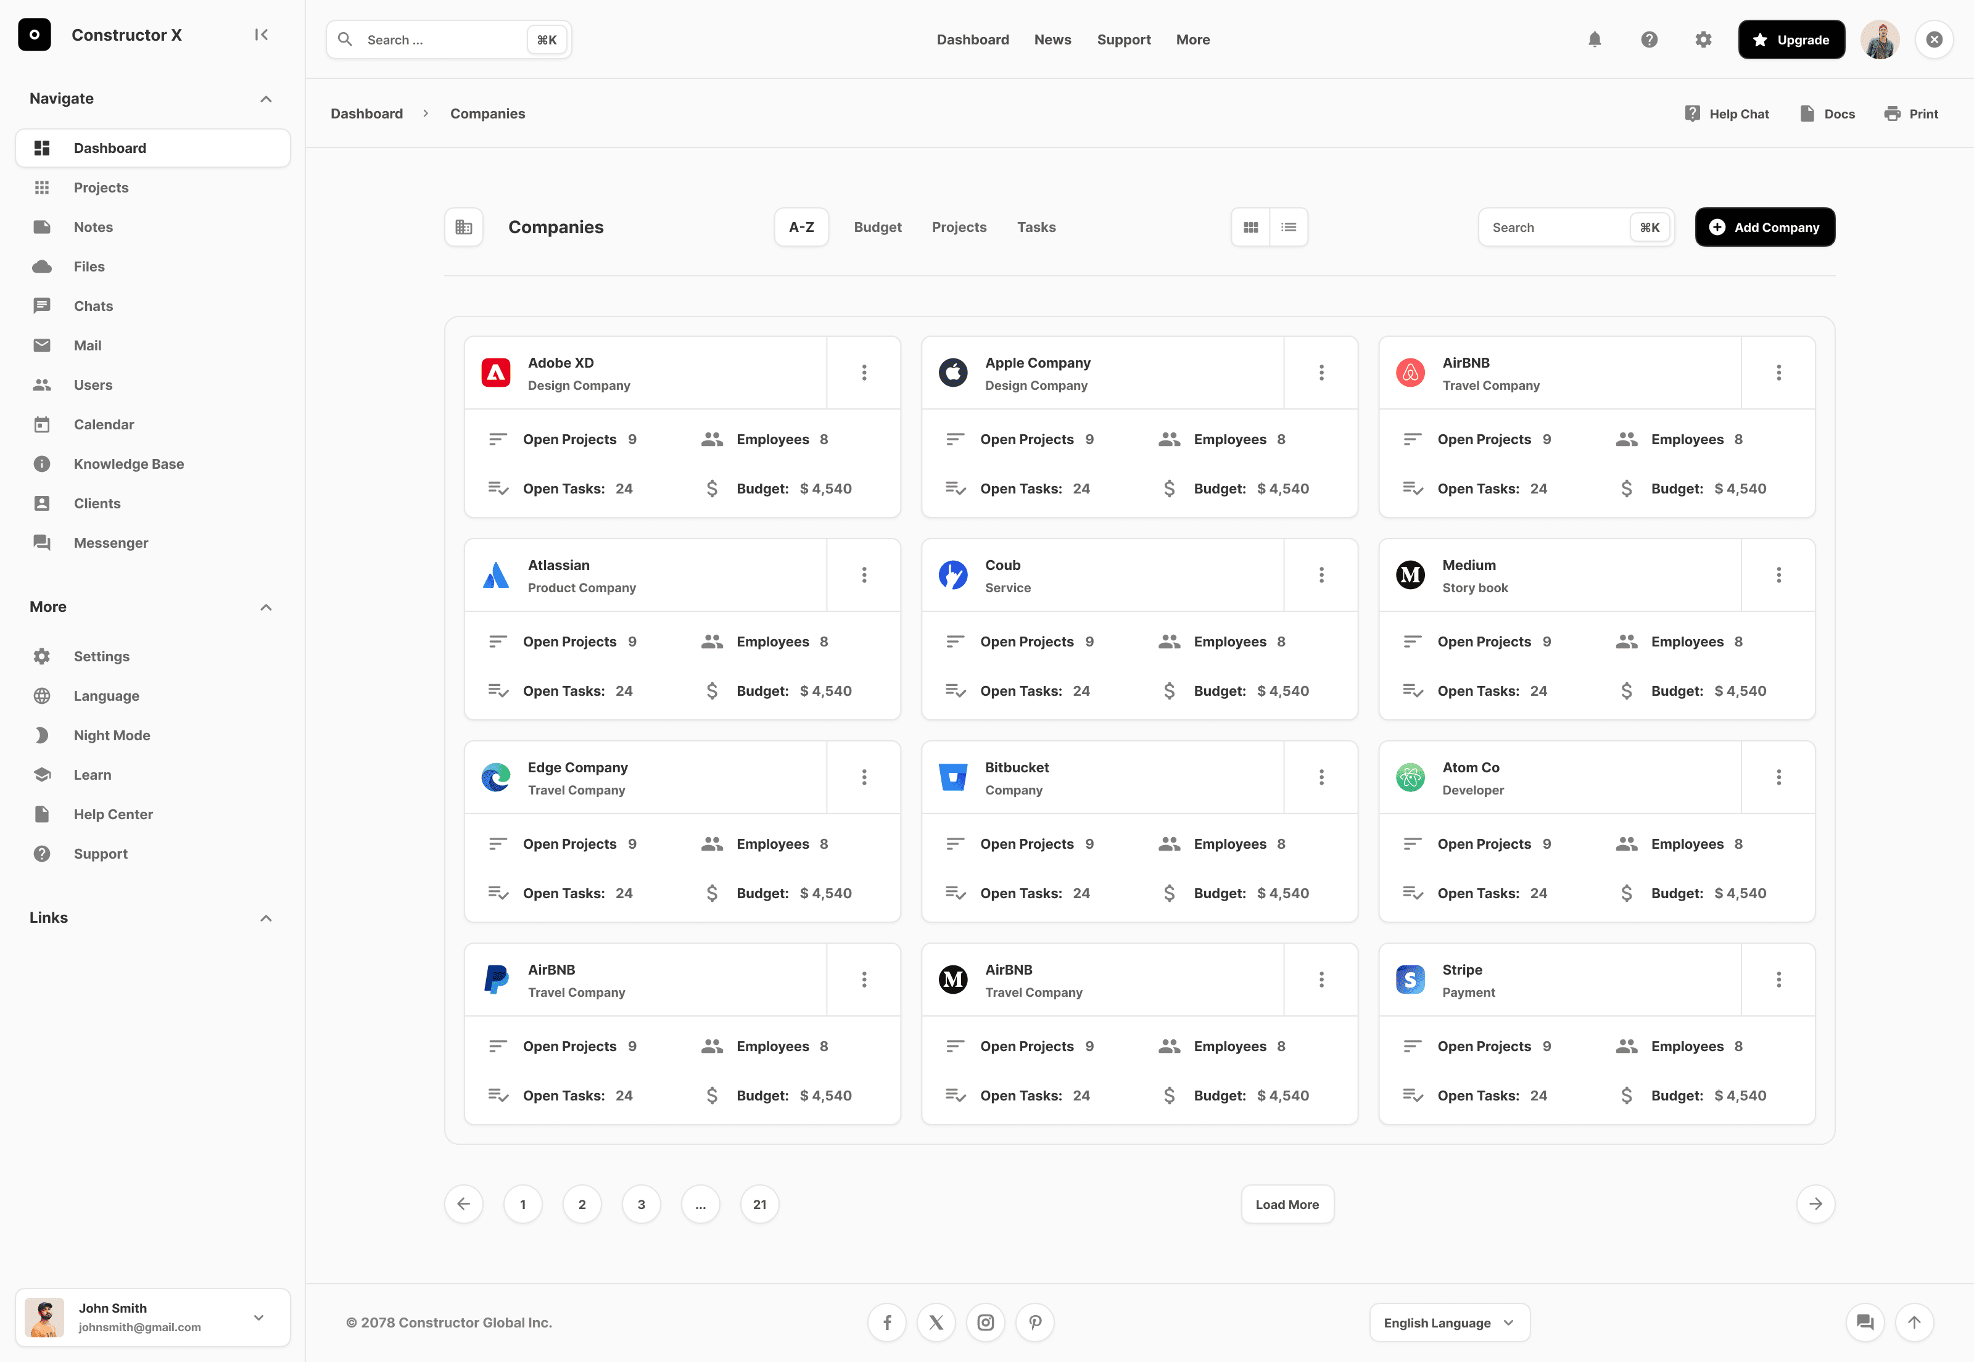Open the News menu item

click(1051, 39)
